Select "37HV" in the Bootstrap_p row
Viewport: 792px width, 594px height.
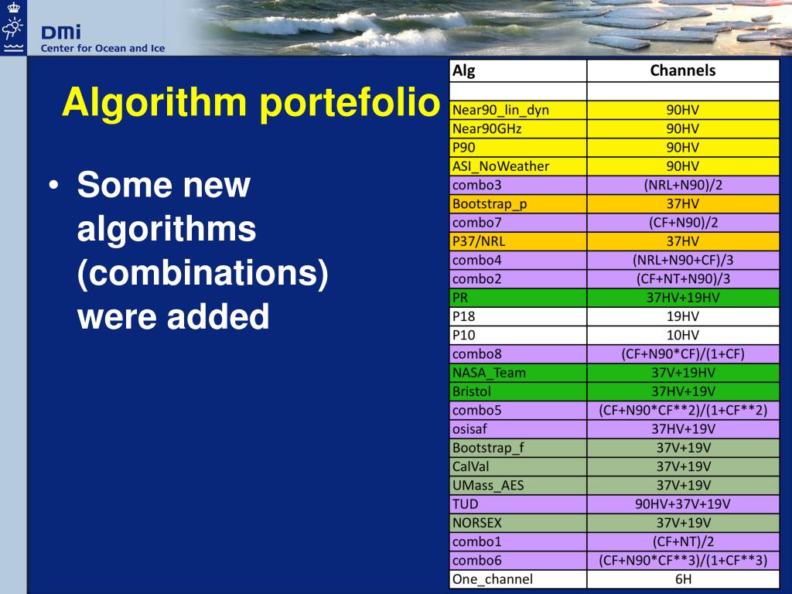683,204
